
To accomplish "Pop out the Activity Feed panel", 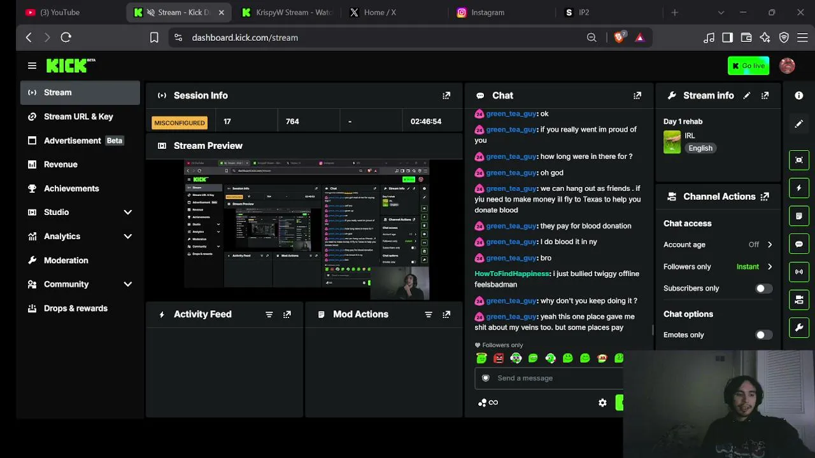I will coord(287,314).
